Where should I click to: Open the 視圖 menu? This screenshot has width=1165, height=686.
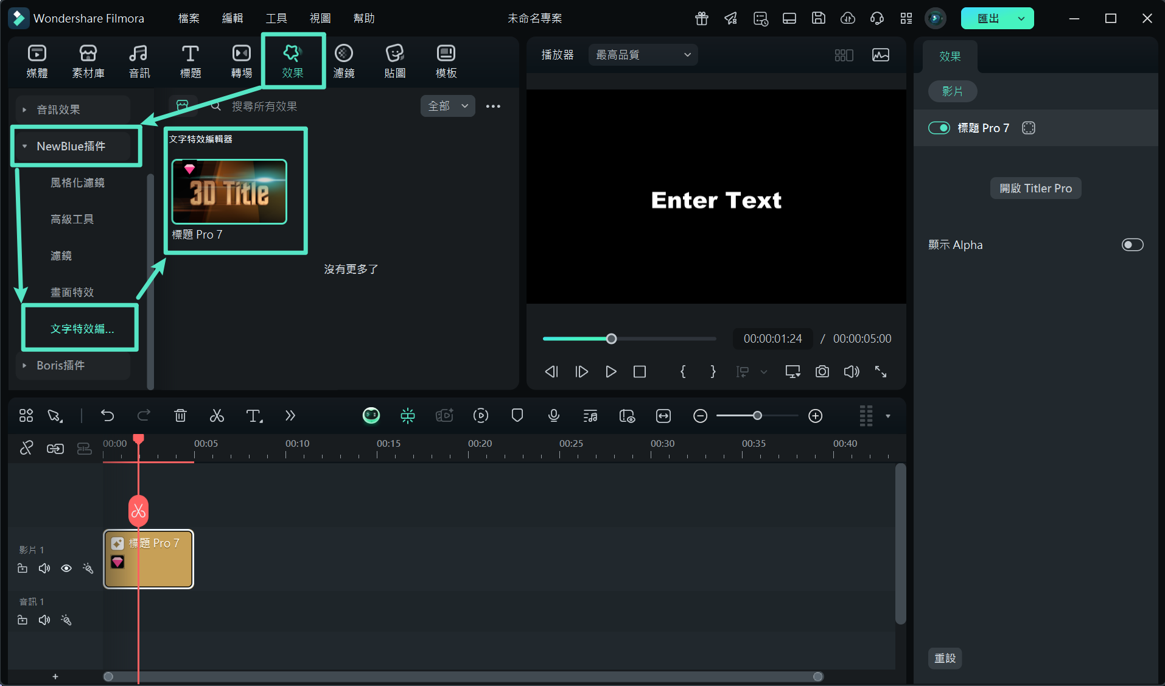(x=320, y=18)
